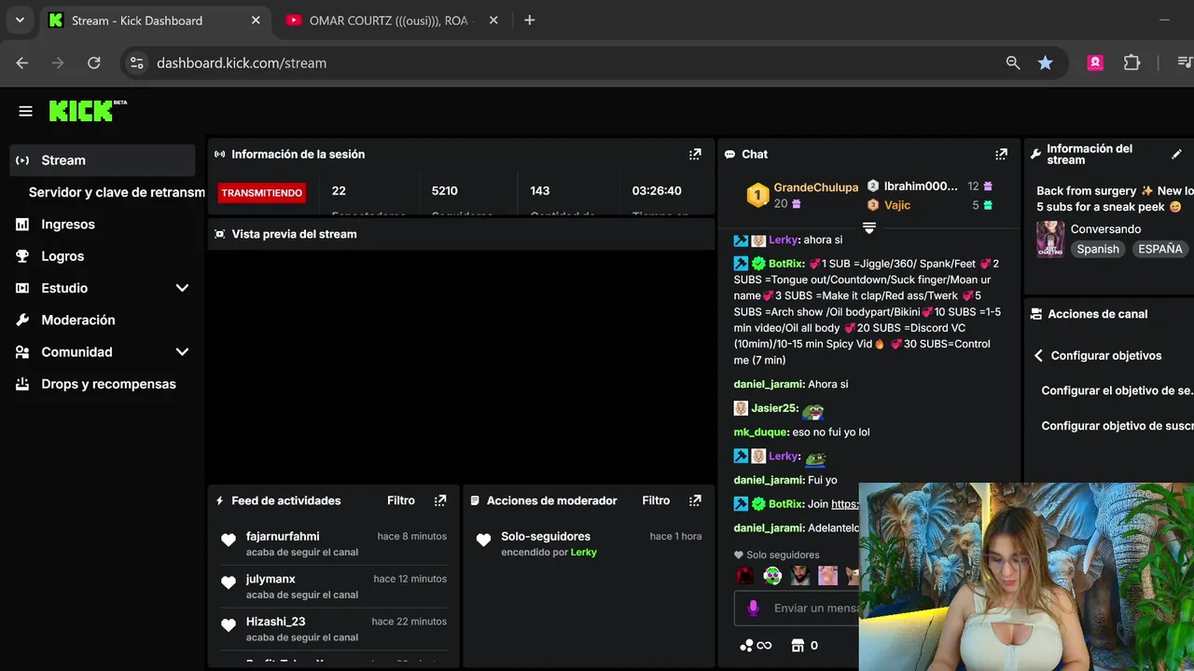Open Filtro in Feed de actividades
This screenshot has width=1194, height=671.
(401, 500)
